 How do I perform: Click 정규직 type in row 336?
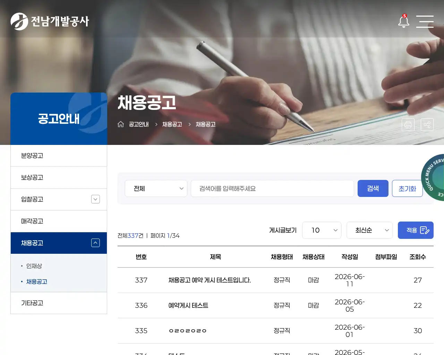click(x=282, y=305)
